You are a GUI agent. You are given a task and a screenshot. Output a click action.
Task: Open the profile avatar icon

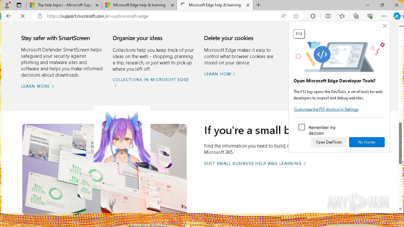click(x=7, y=5)
